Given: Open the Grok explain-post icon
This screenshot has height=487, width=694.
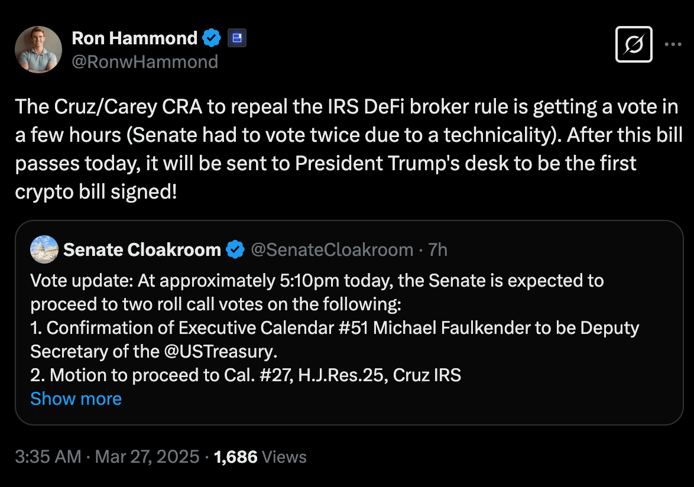Looking at the screenshot, I should click(x=634, y=44).
